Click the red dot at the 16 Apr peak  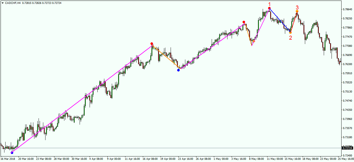click(x=151, y=43)
